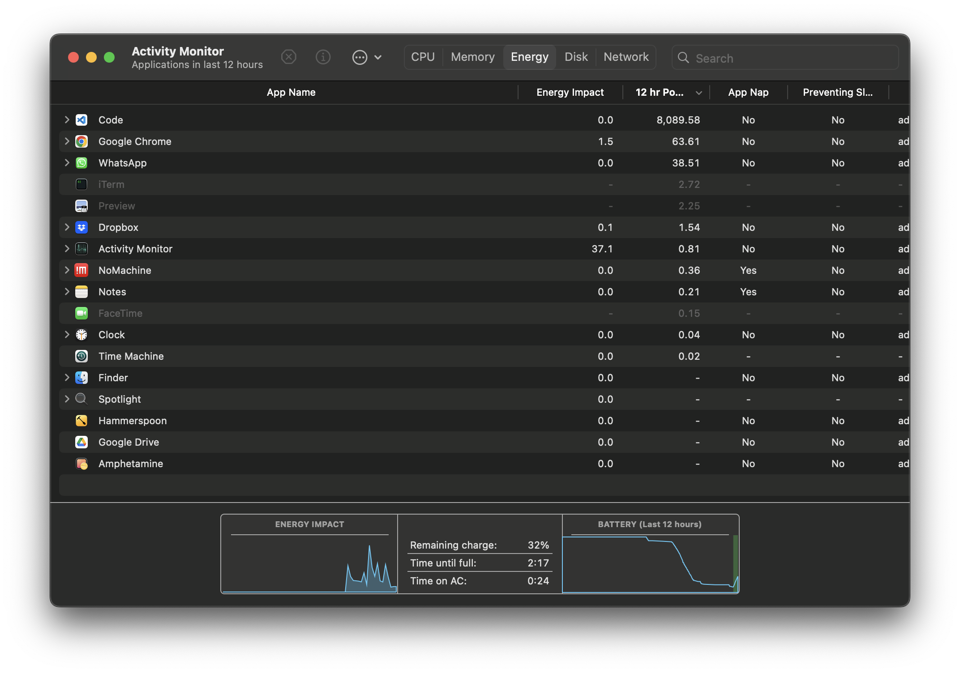Expand the Clock process group

pyautogui.click(x=67, y=334)
